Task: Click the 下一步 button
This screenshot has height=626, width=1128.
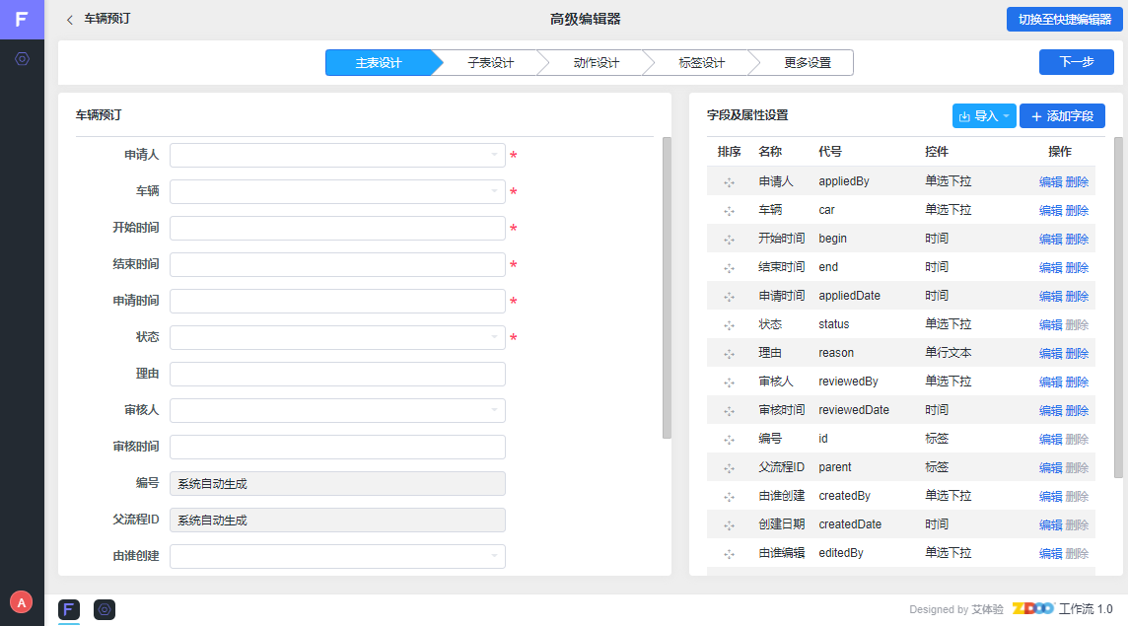Action: (x=1076, y=62)
